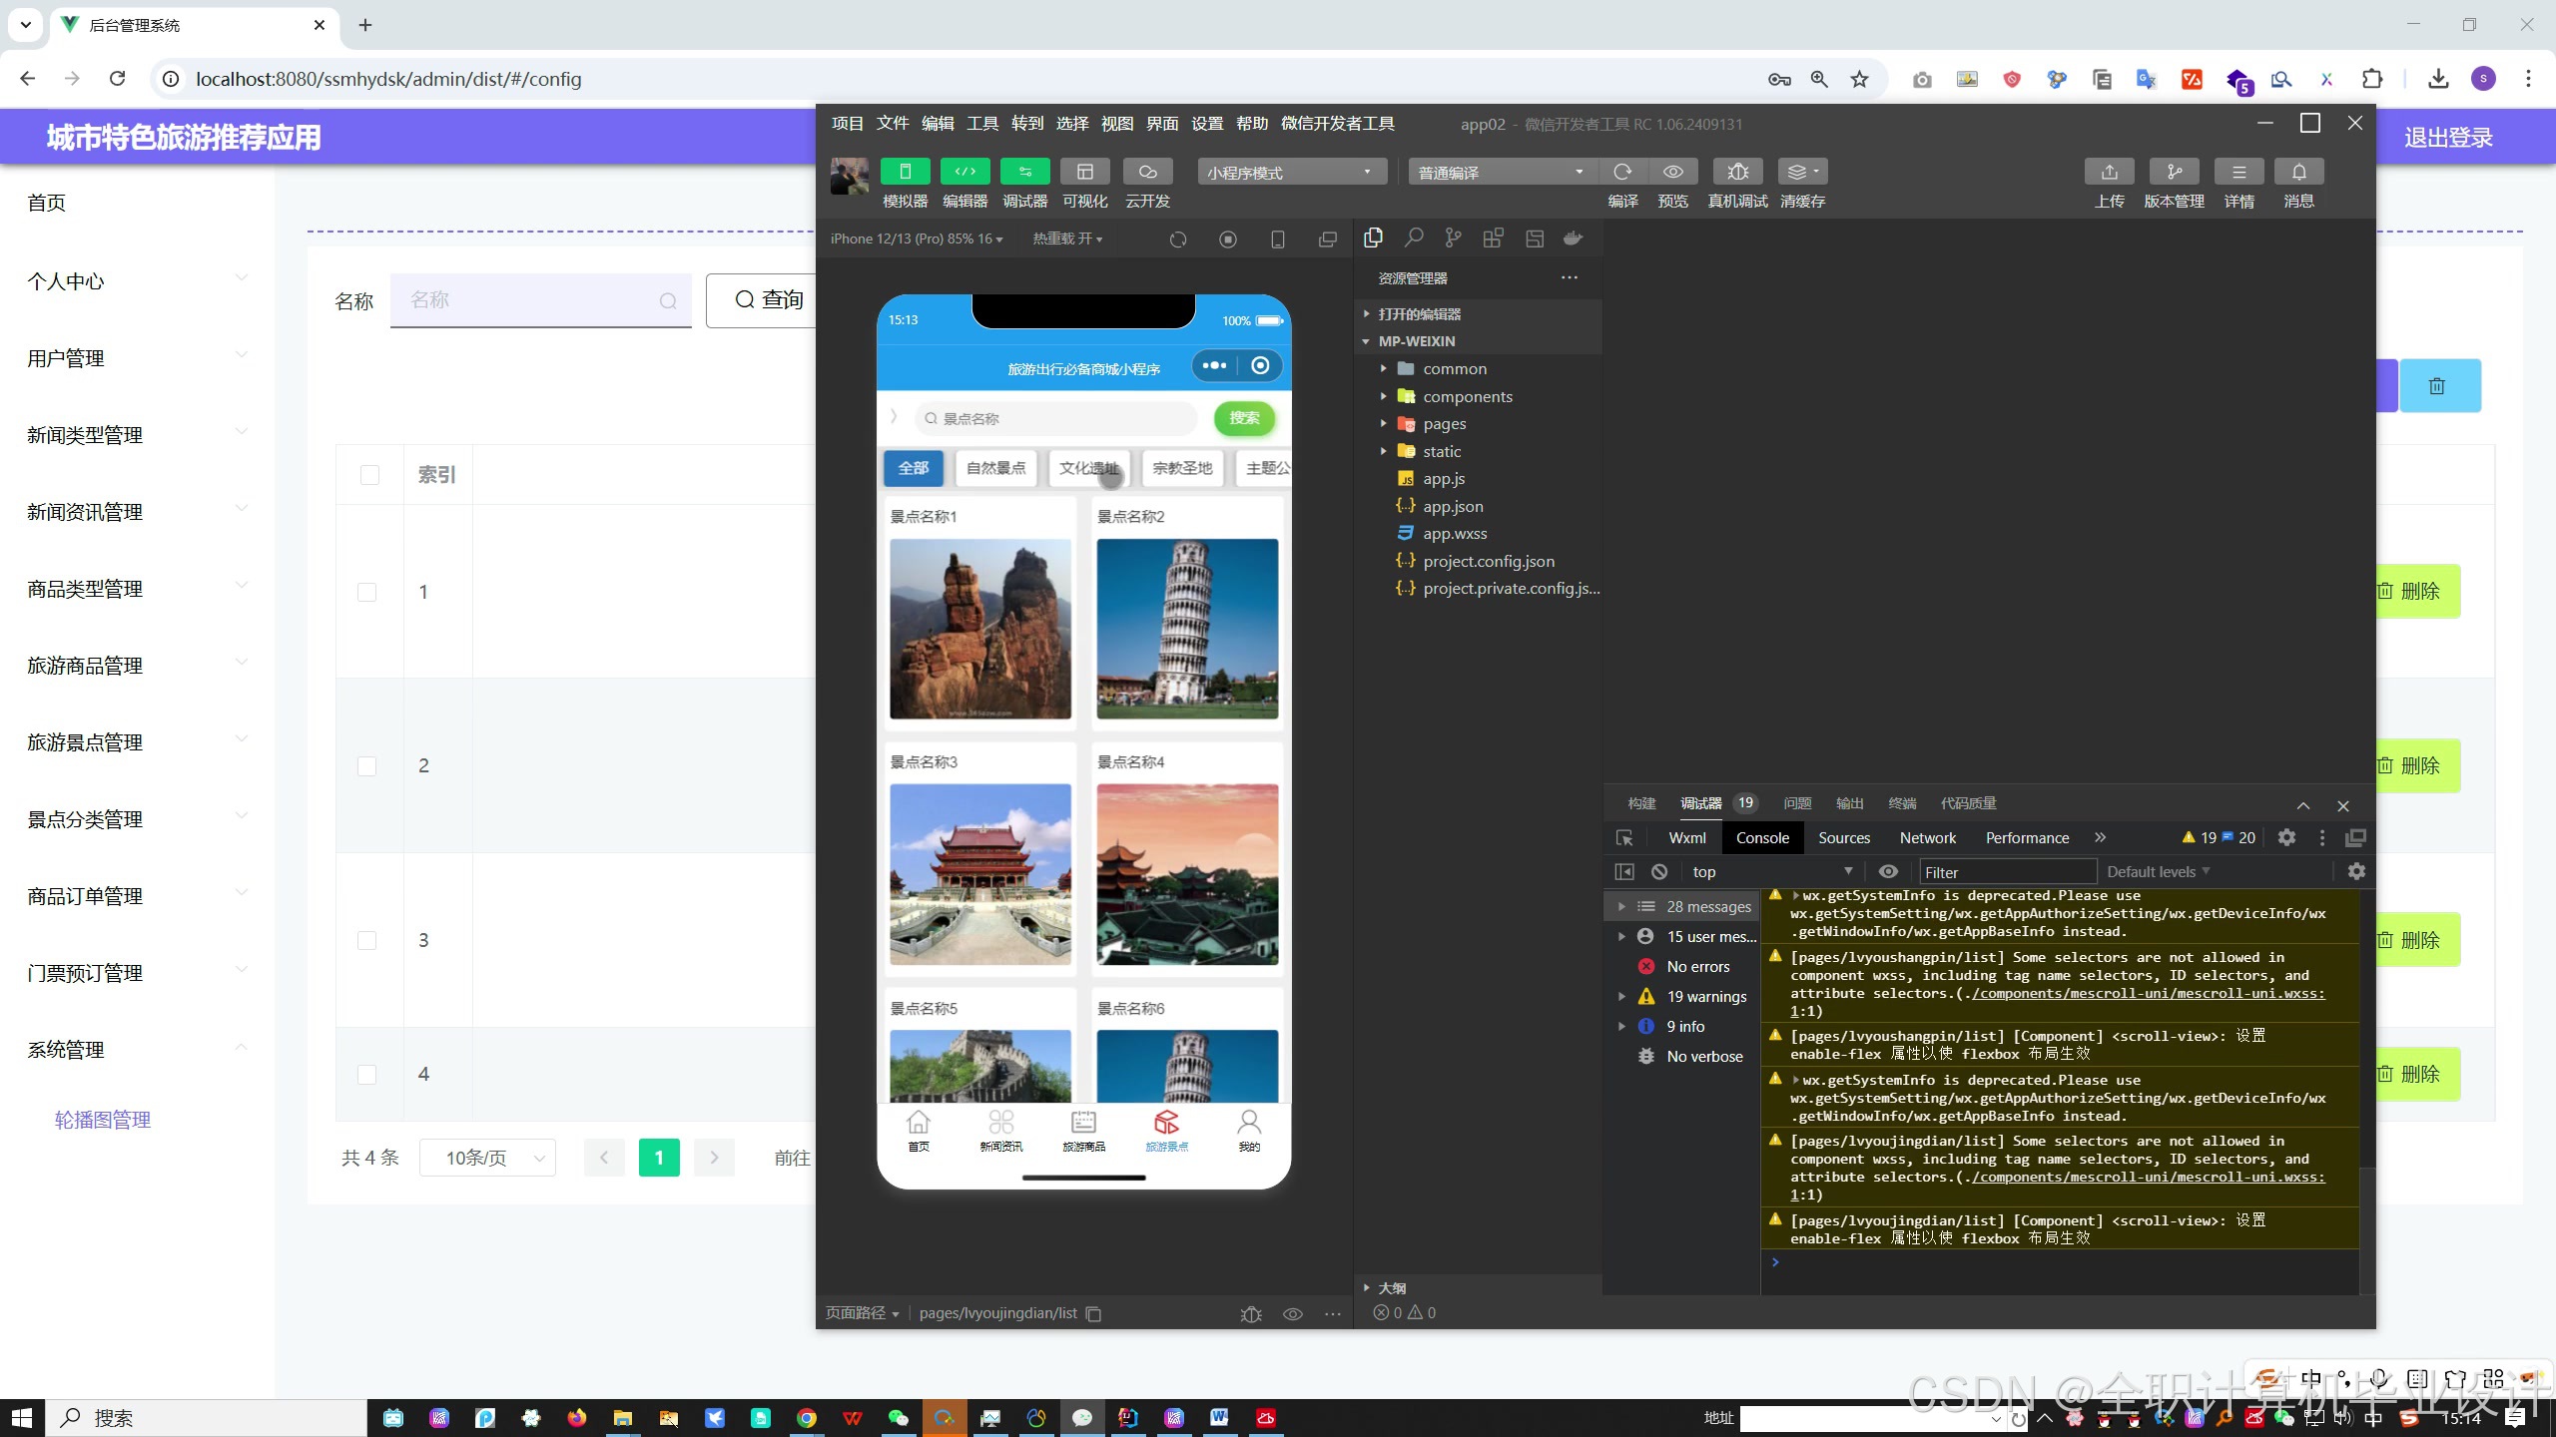Open the 工具 menu

981,124
